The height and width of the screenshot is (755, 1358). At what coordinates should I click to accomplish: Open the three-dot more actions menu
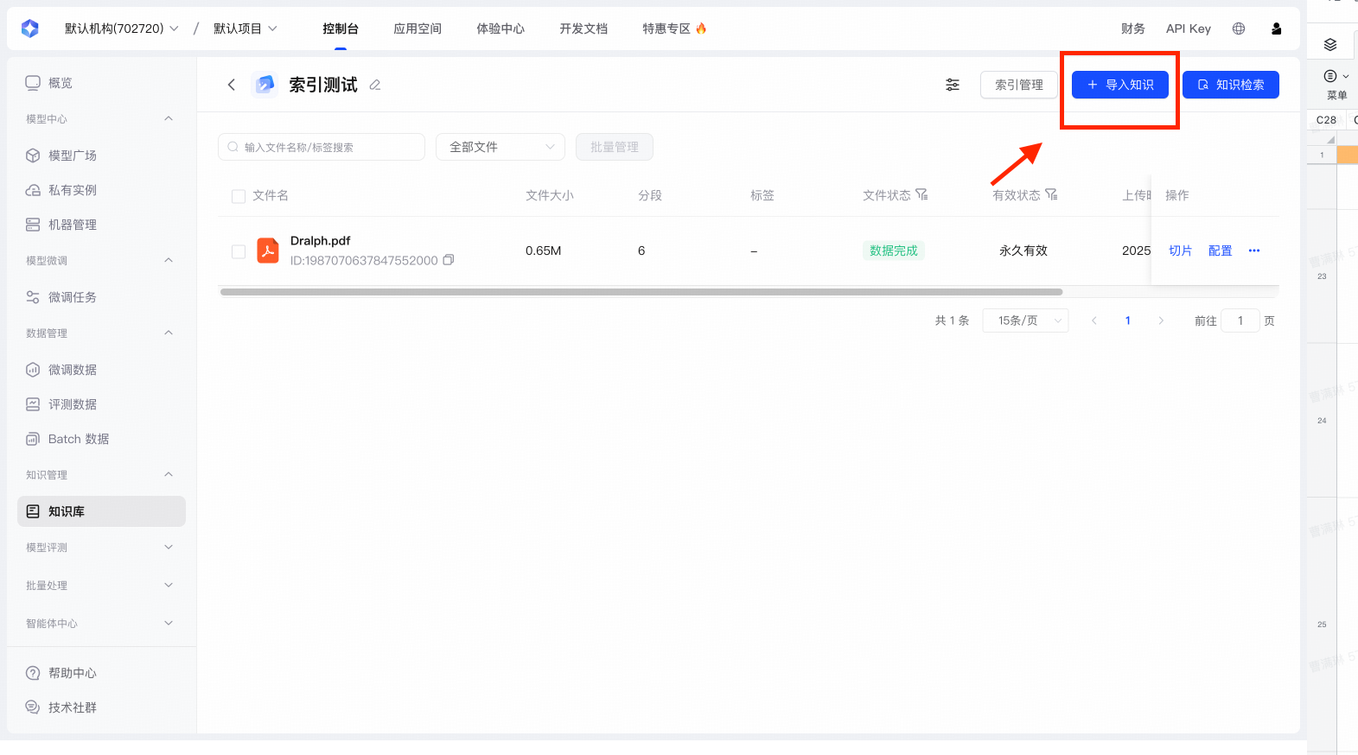tap(1253, 251)
